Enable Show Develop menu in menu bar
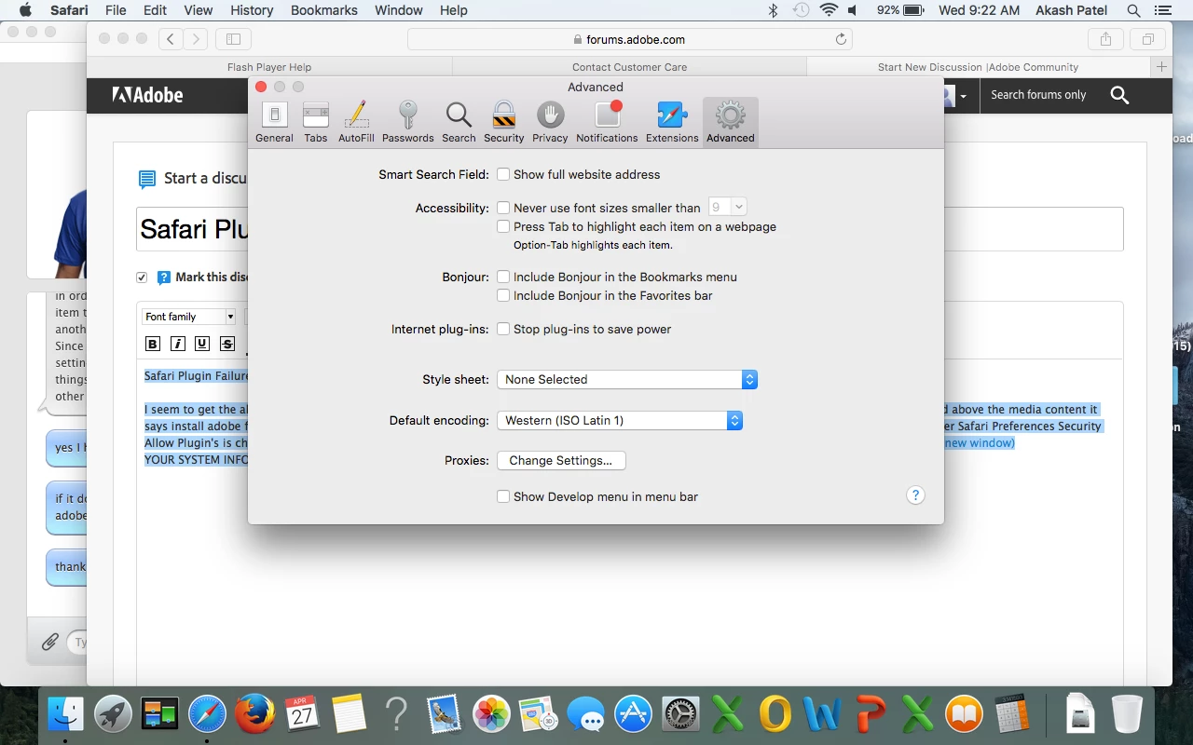 coord(503,496)
